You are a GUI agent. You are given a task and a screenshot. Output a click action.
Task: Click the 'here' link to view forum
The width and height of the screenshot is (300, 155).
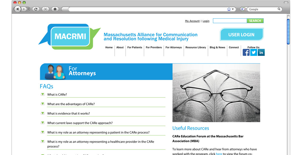tap(219, 154)
